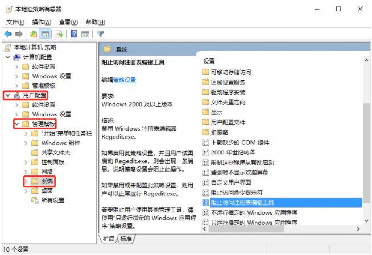
Task: Expand the Windows 组件 folder arrow
Action: click(26, 143)
